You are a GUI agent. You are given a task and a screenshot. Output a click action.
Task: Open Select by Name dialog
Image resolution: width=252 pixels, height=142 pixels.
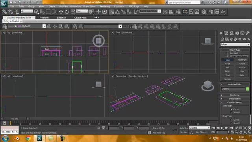[x=42, y=12]
